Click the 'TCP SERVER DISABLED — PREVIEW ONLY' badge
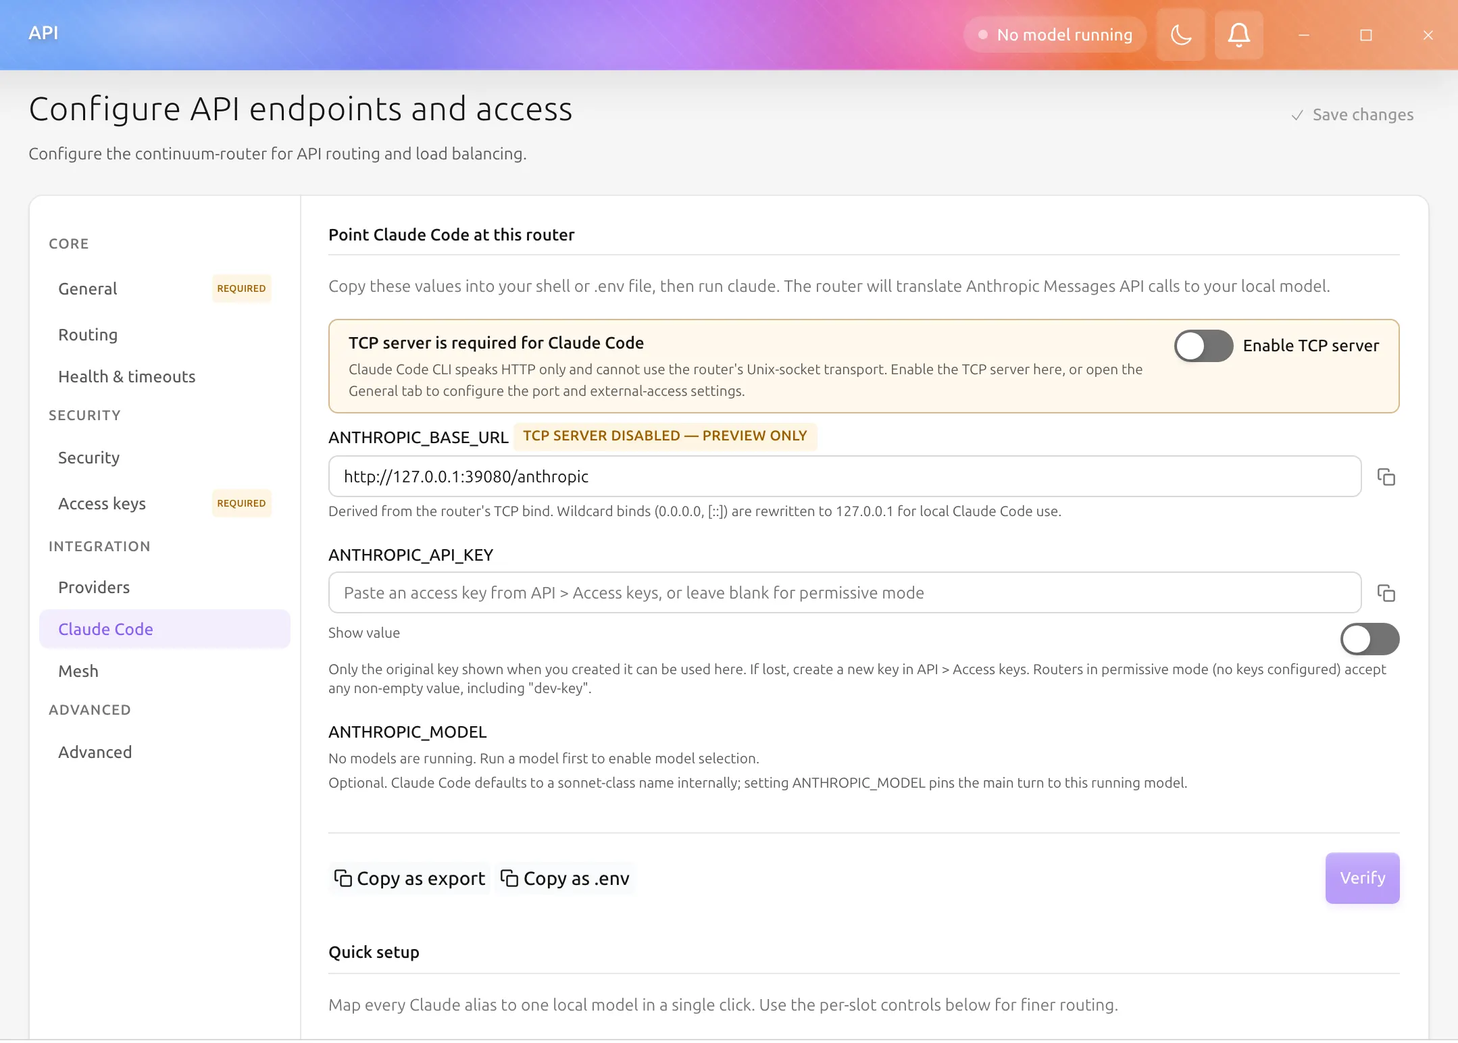Viewport: 1458px width, 1043px height. 665,436
